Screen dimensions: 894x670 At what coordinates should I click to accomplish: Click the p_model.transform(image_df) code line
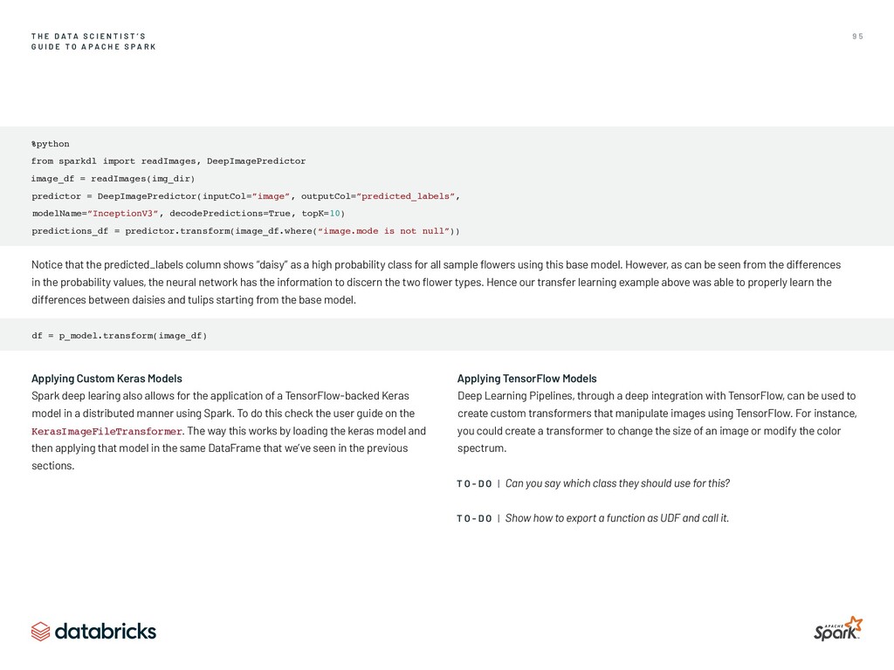119,336
